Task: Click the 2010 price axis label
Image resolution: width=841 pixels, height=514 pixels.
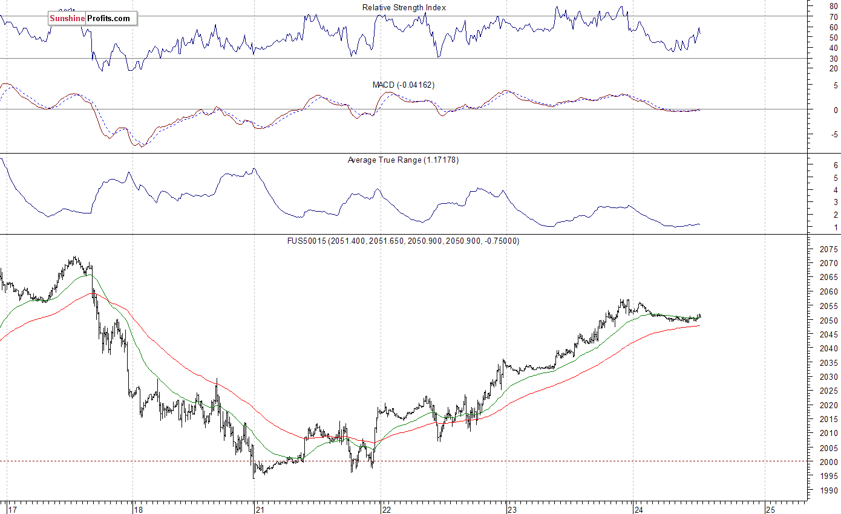Action: click(x=829, y=434)
